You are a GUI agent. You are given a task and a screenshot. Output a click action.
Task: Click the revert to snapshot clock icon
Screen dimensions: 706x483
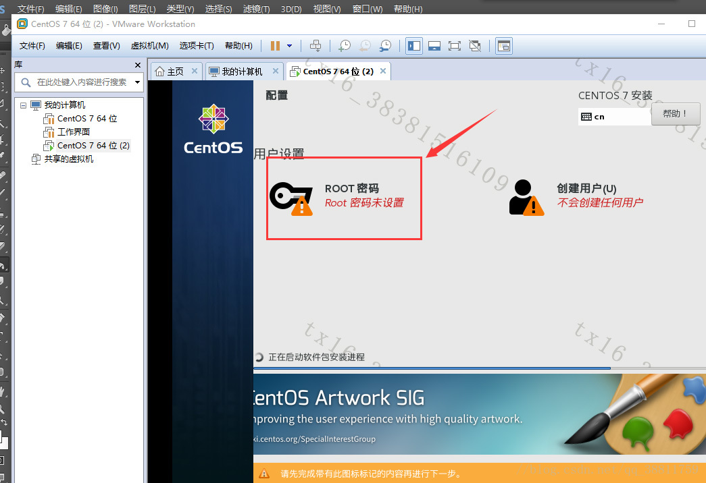coord(365,46)
